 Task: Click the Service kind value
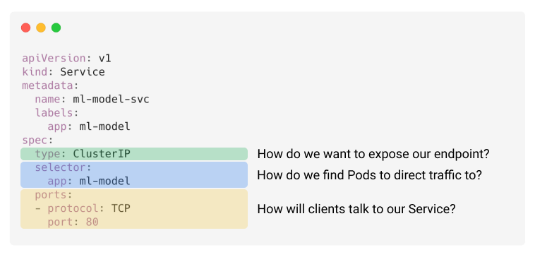(x=83, y=72)
